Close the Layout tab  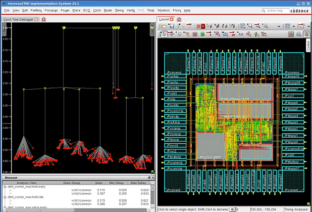(171, 19)
